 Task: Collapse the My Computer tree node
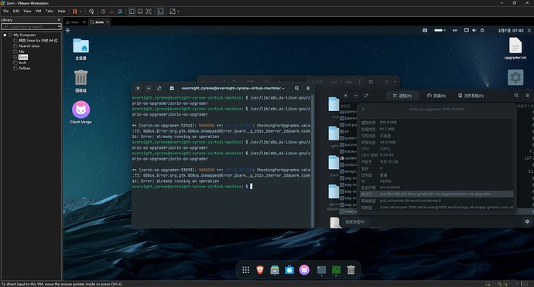[x=5, y=35]
